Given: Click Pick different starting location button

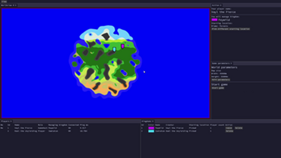Looking at the screenshot, I should click(x=230, y=29).
